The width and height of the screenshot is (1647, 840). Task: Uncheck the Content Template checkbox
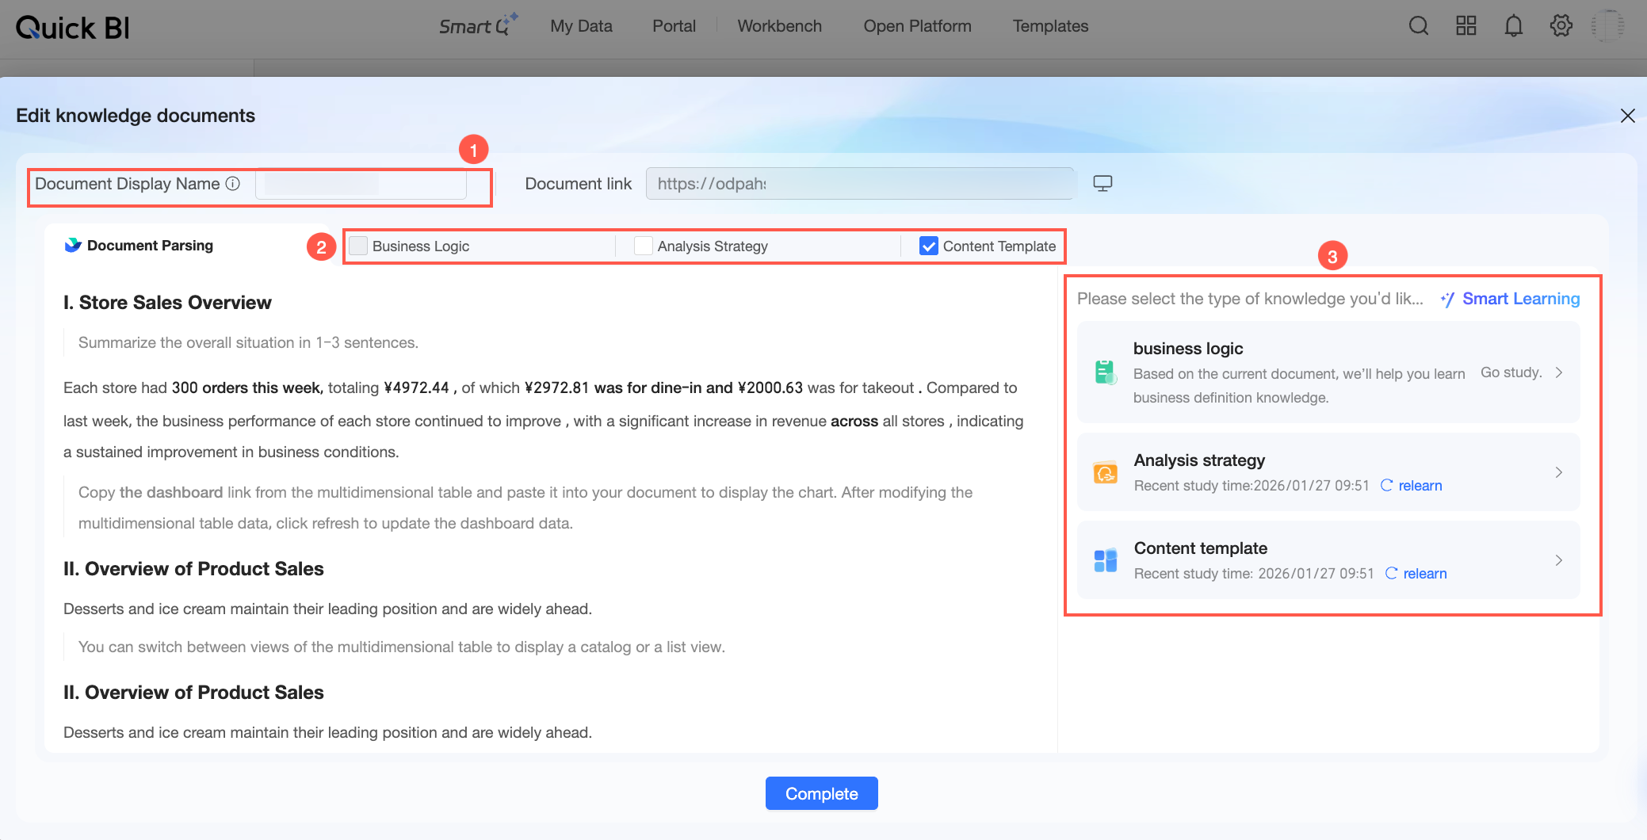click(929, 246)
